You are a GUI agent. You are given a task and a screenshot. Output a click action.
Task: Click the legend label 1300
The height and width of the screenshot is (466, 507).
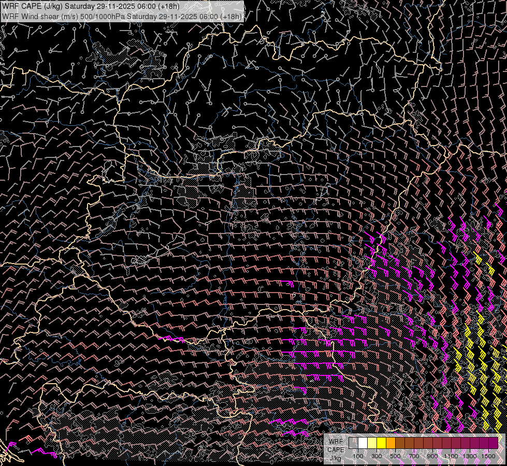coord(470,456)
